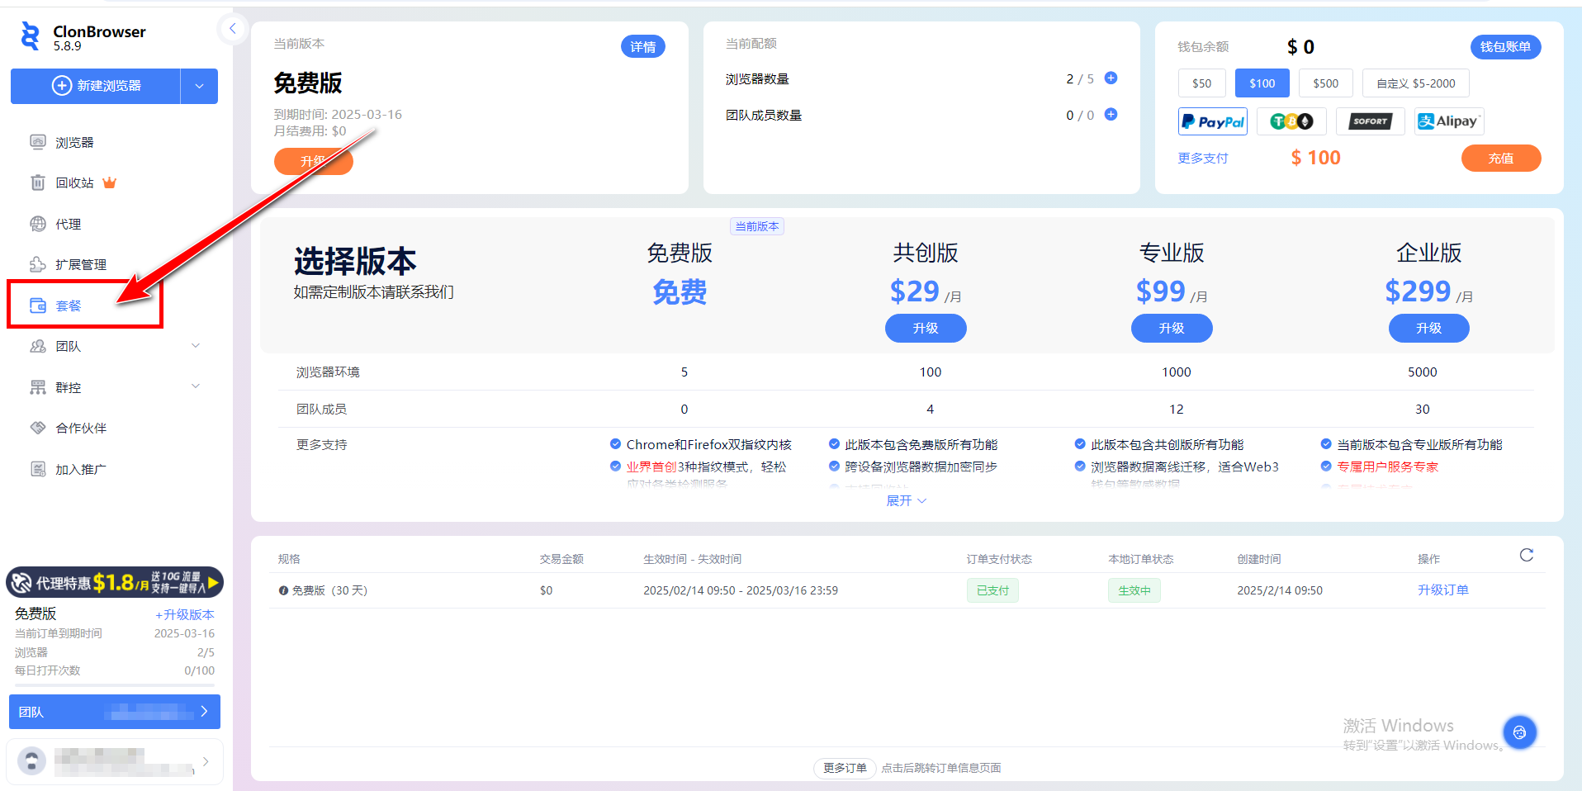Click the 当前版本 badge above 免费版 plan
Viewport: 1582px width, 791px height.
[x=757, y=226]
